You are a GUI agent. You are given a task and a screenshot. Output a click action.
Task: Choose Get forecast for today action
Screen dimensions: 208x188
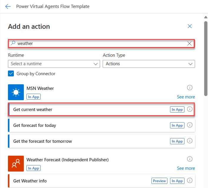coord(101,125)
